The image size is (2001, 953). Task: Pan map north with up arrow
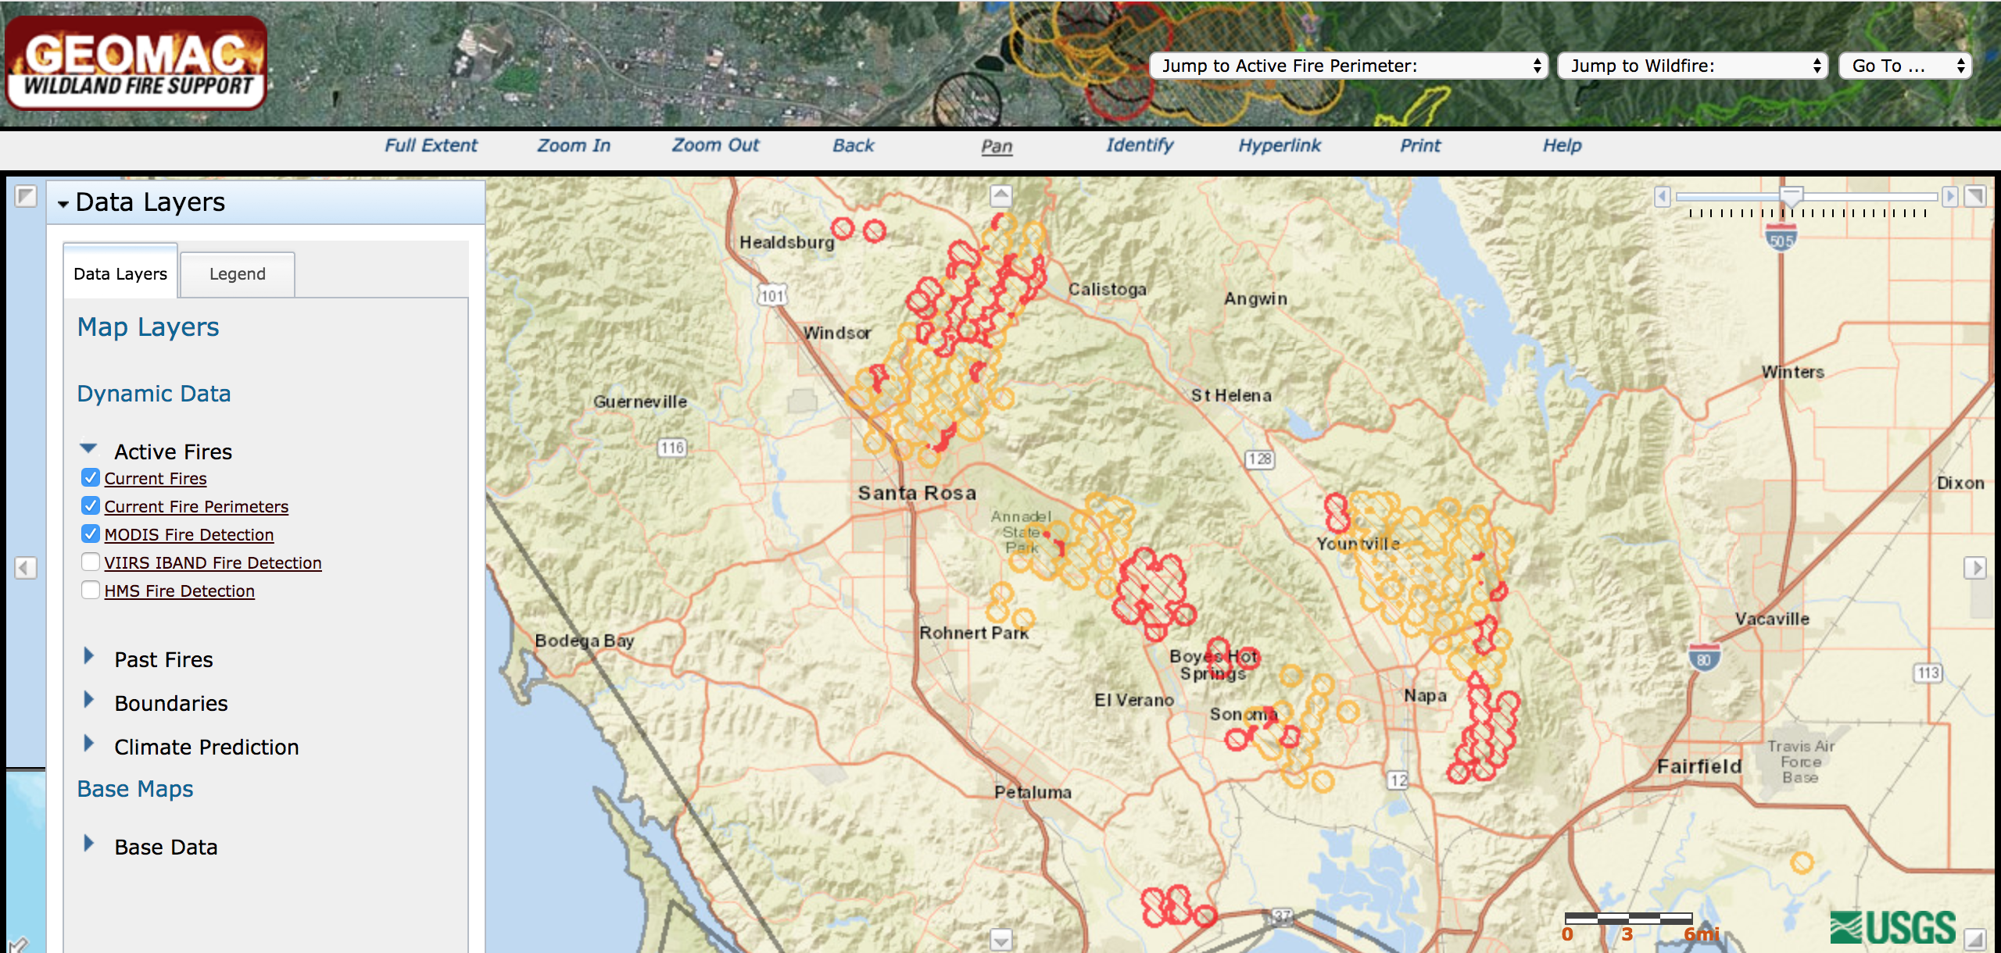[x=1001, y=195]
